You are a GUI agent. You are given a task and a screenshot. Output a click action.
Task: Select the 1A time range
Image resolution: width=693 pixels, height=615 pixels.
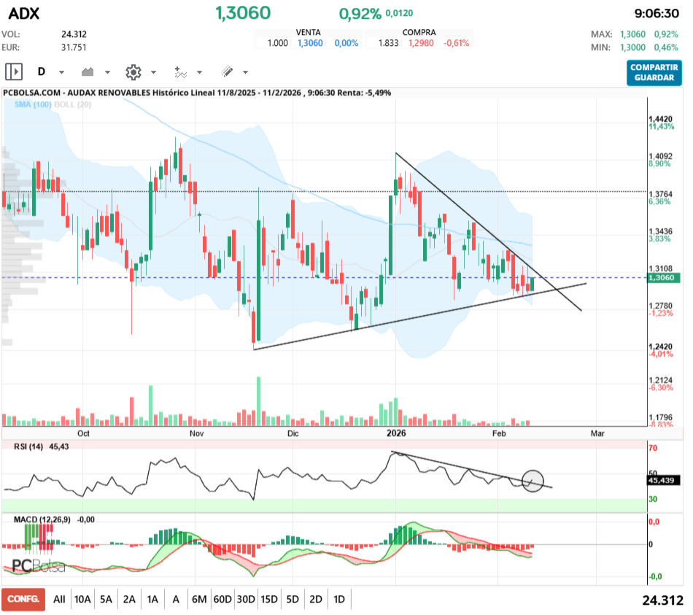click(x=152, y=600)
